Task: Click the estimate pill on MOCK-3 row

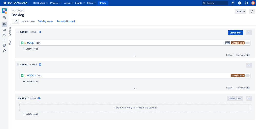Action: (248, 76)
